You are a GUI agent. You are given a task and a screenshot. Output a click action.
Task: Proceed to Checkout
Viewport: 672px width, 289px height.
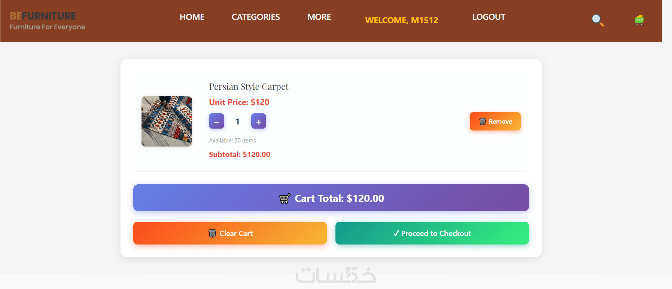click(432, 233)
